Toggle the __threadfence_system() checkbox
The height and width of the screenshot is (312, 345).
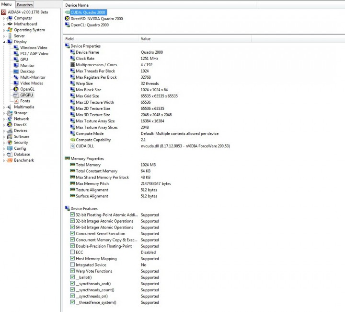click(72, 302)
